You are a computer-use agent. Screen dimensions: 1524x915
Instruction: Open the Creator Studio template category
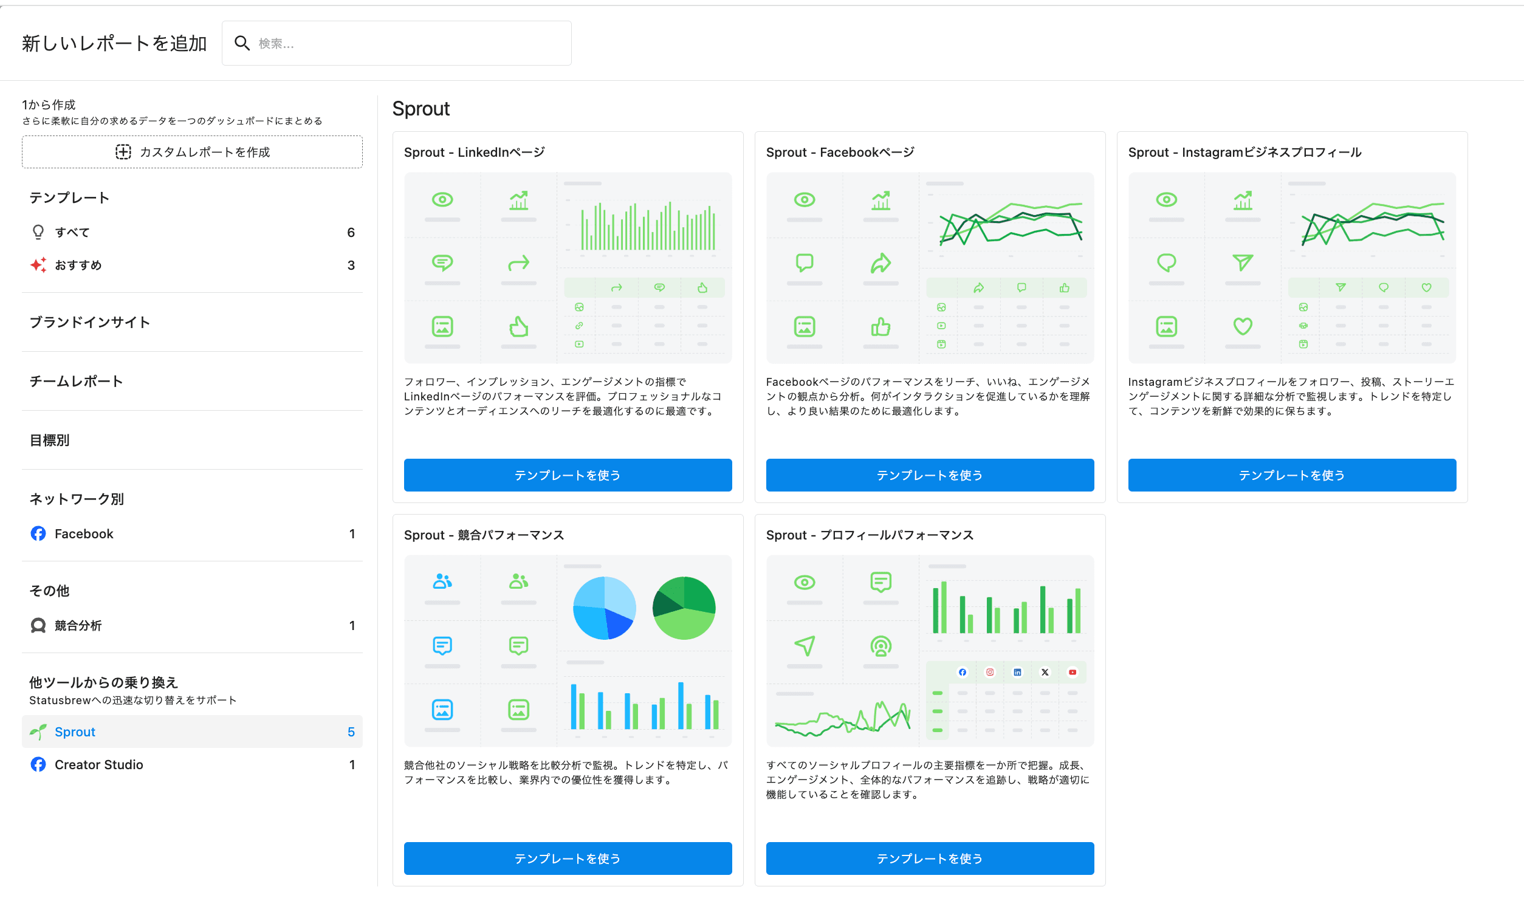point(98,764)
